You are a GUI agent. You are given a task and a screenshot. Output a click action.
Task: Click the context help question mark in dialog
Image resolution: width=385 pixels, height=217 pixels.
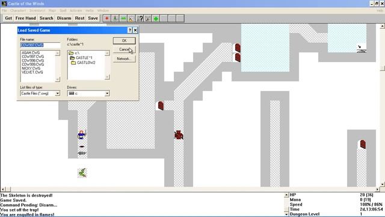click(x=130, y=30)
